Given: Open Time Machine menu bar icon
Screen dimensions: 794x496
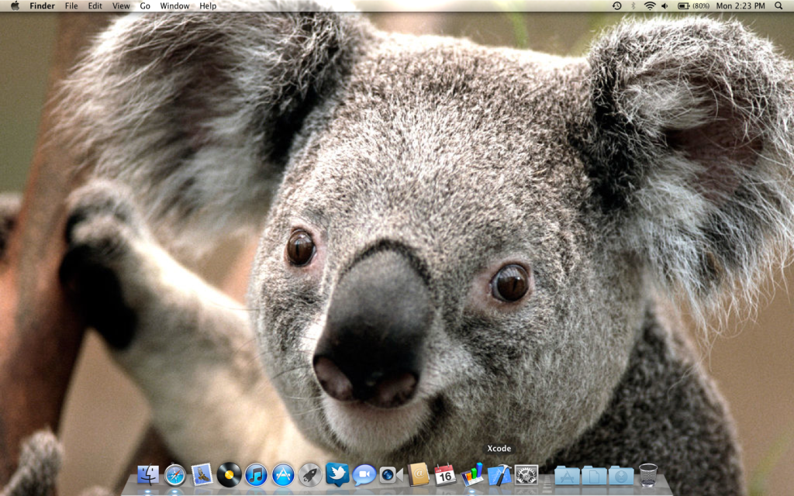Looking at the screenshot, I should [616, 5].
